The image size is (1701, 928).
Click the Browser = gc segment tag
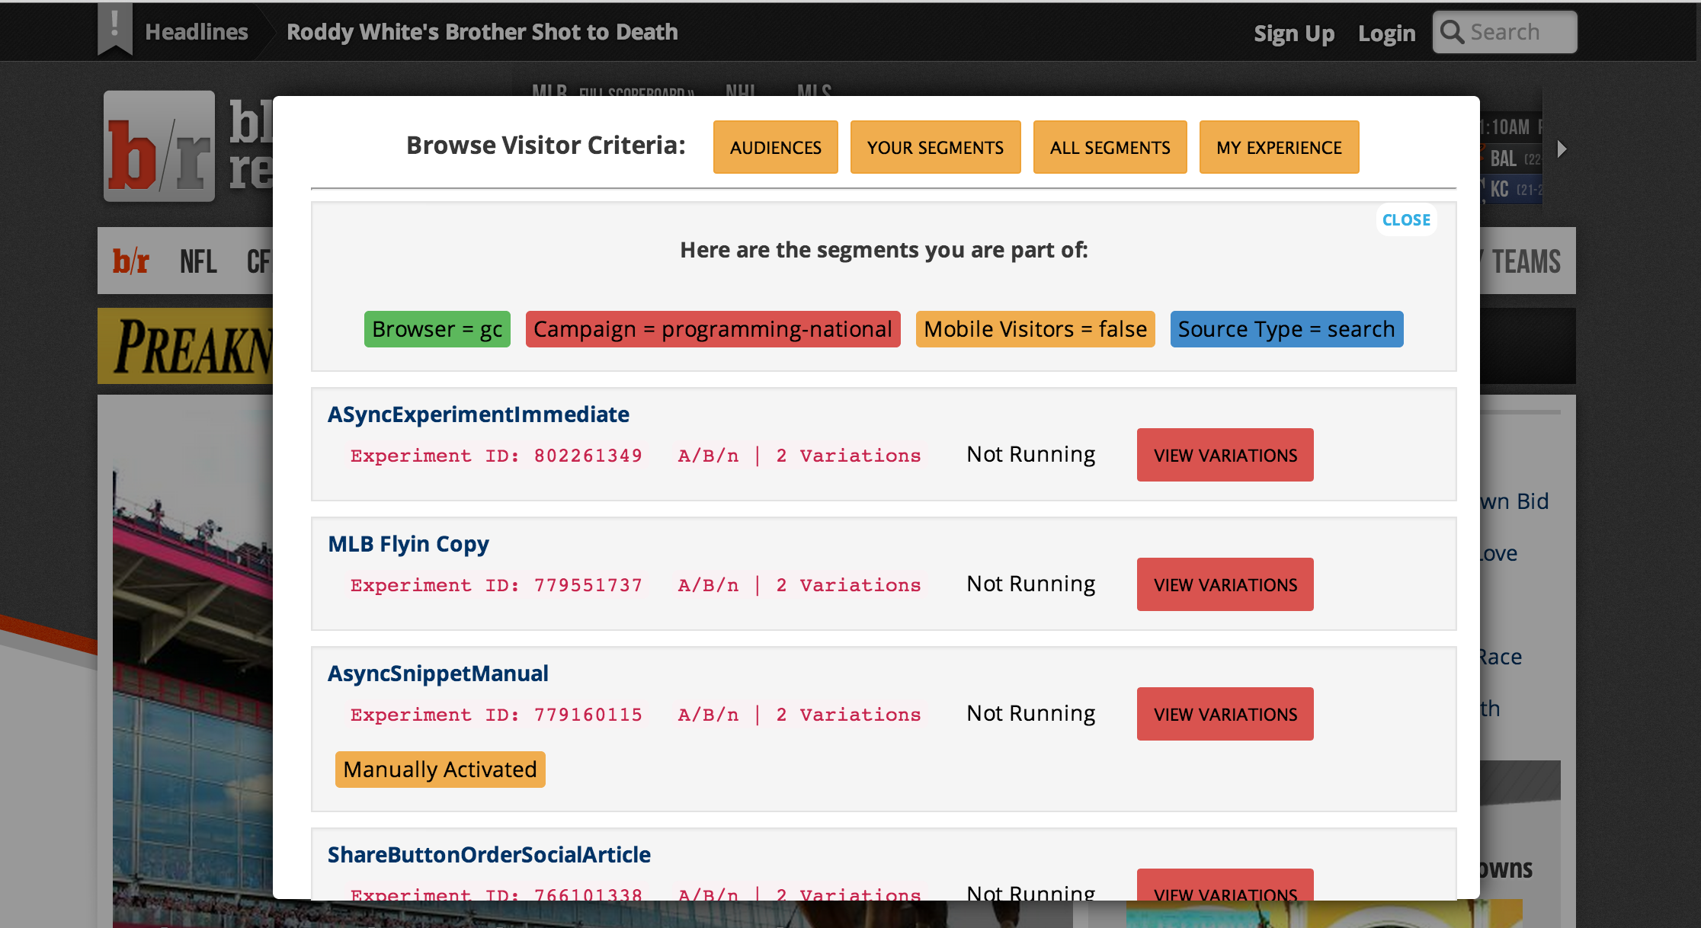pos(437,329)
